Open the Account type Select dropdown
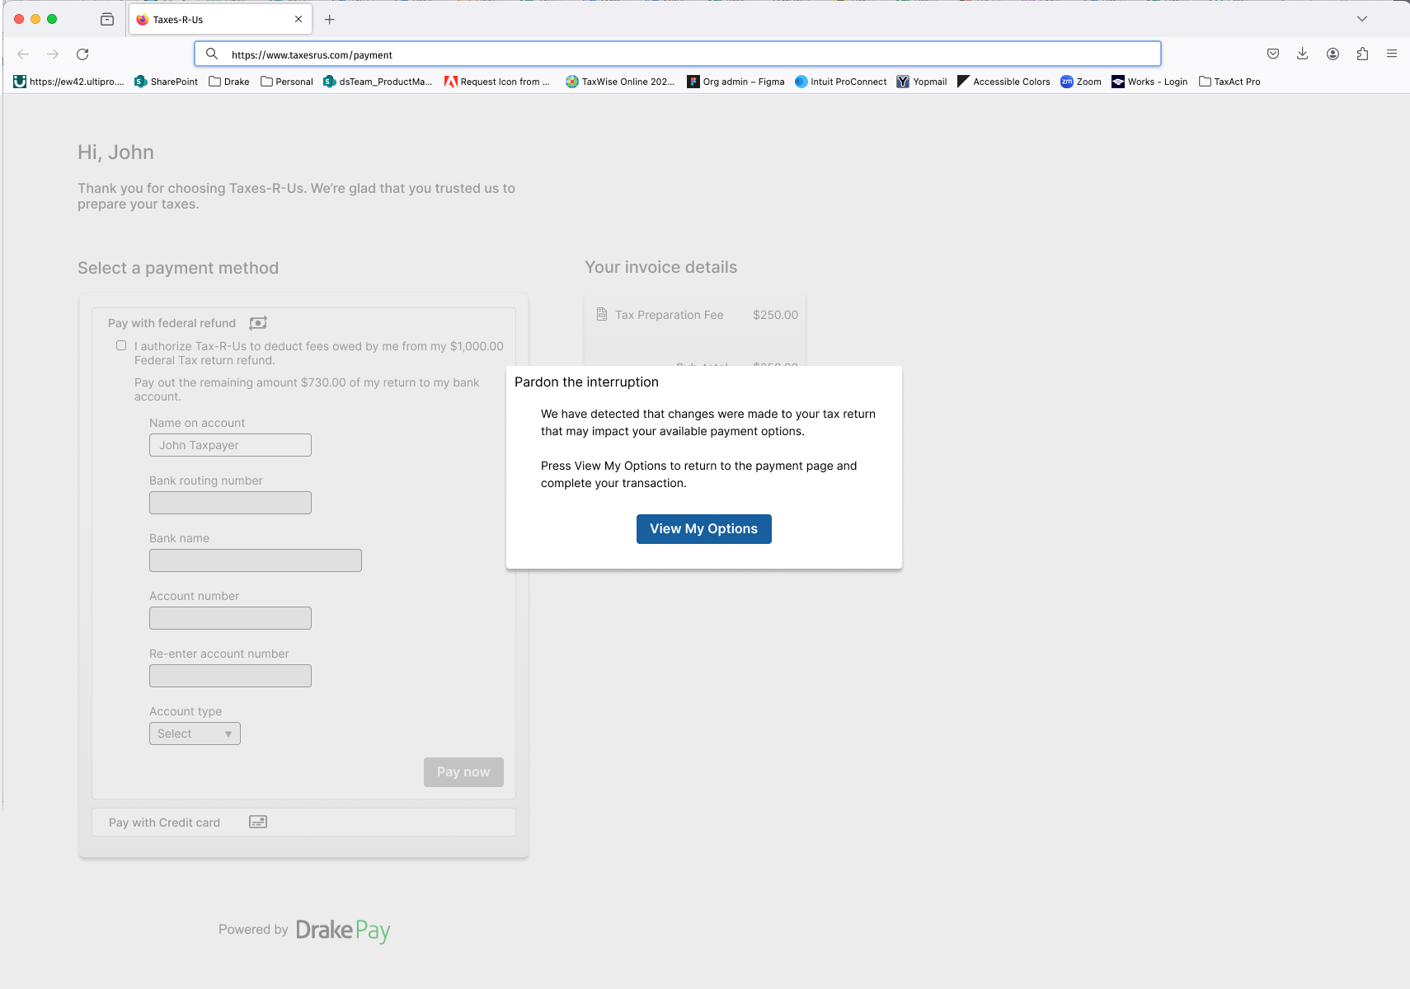Image resolution: width=1410 pixels, height=989 pixels. [x=195, y=734]
